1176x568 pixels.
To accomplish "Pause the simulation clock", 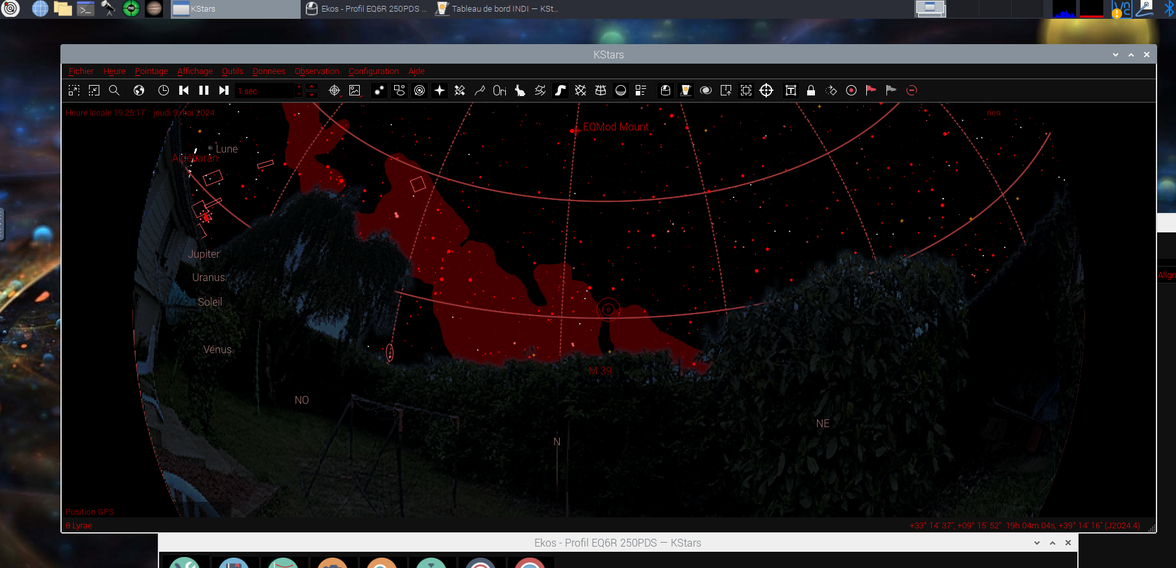I will point(204,91).
